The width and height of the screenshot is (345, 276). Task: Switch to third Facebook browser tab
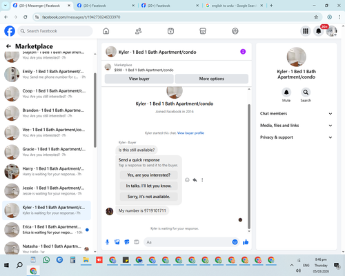(x=170, y=6)
